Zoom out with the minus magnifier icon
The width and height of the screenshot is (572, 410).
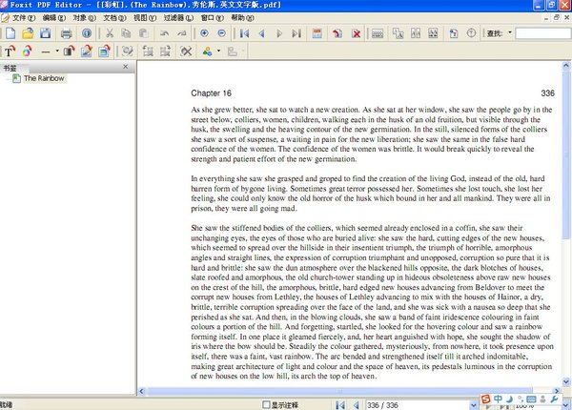tap(221, 33)
